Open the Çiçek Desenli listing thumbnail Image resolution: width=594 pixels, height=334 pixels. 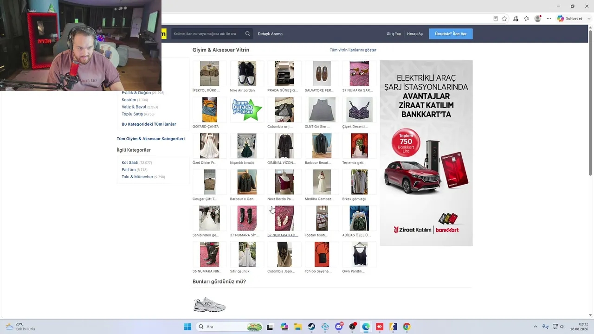(x=359, y=109)
